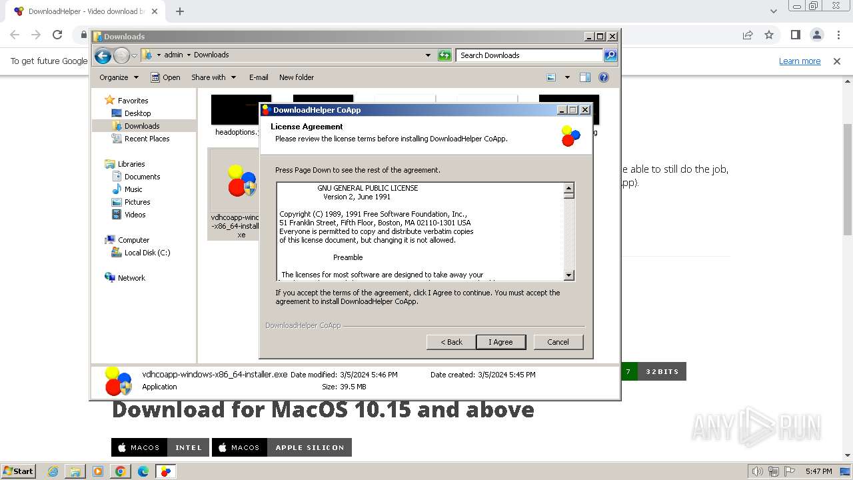Click the Chrome share page icon
This screenshot has height=480, width=853.
(x=748, y=35)
